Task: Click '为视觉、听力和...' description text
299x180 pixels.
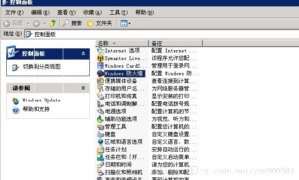Action: [x=174, y=119]
